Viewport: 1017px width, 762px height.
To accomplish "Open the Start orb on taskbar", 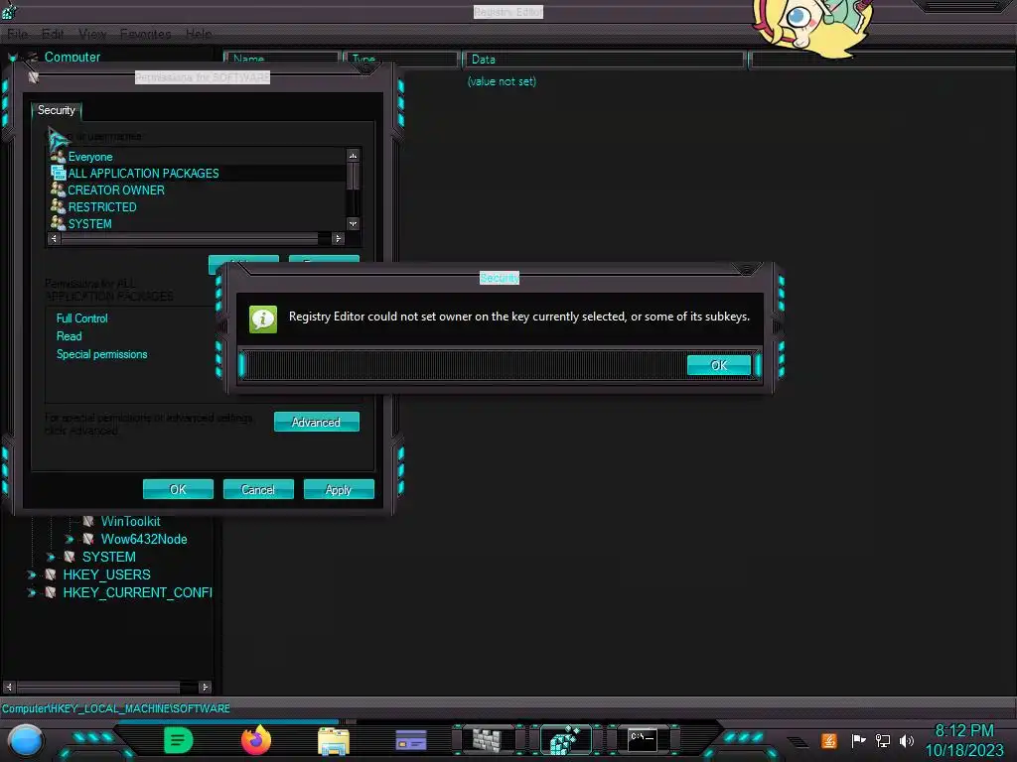I will point(26,741).
